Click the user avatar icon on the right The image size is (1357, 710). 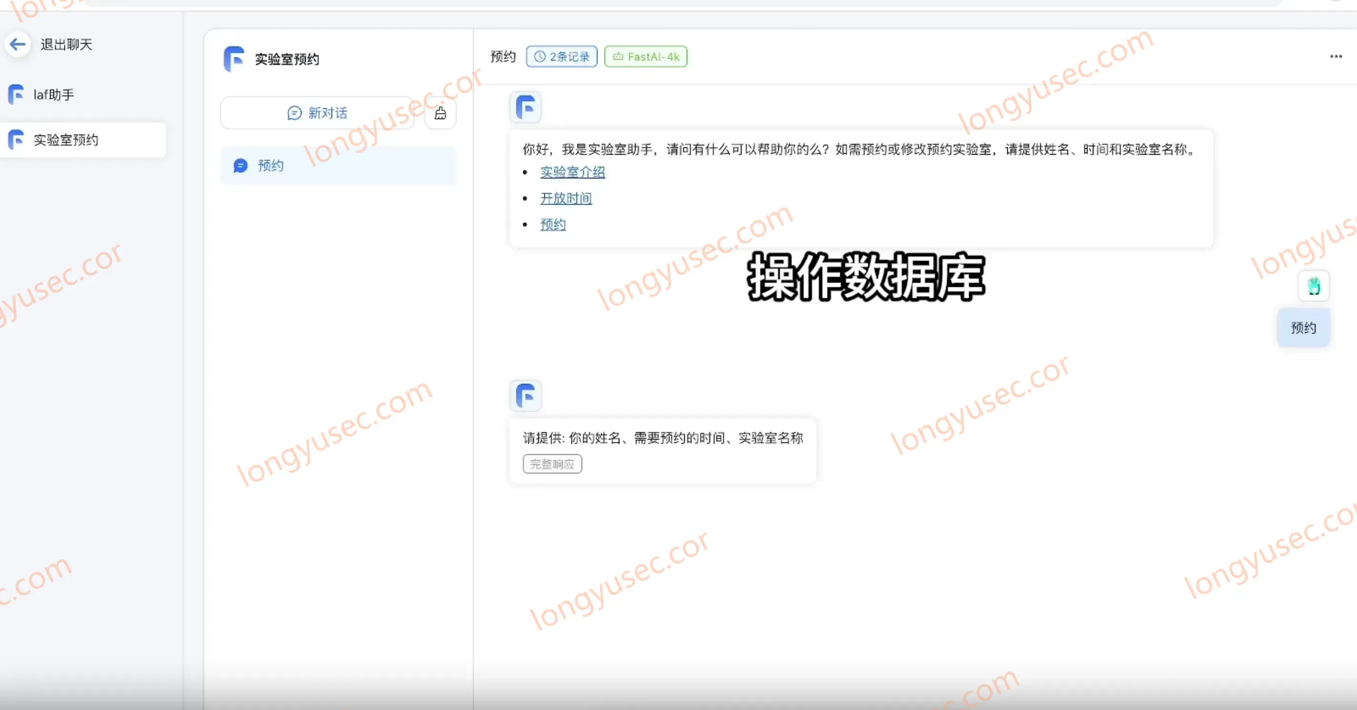click(1313, 286)
